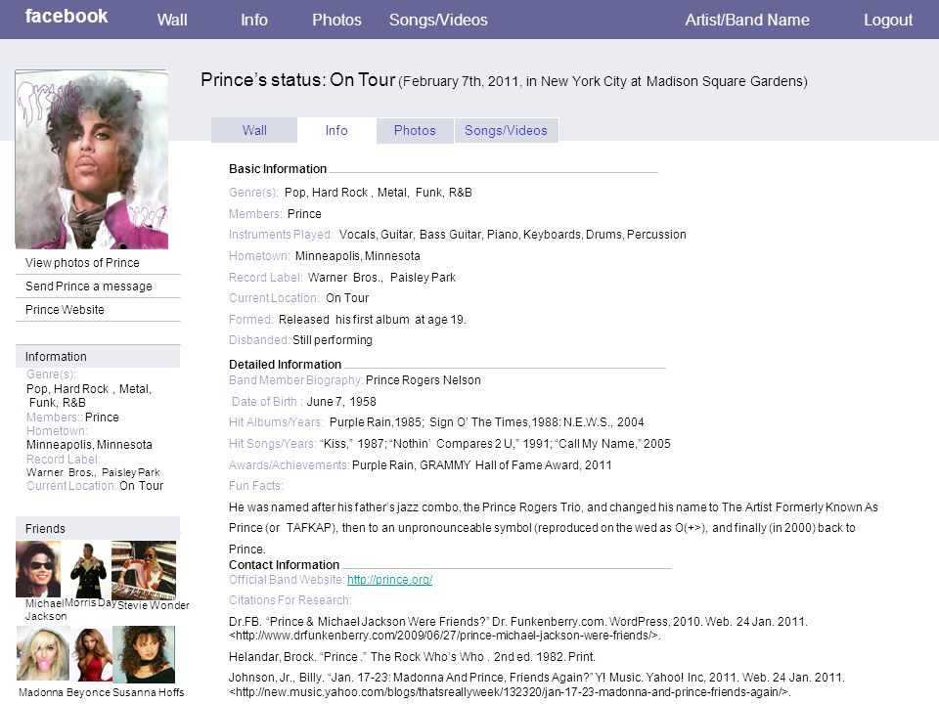
Task: Click Prince Rogers Nelson biography text
Action: 423,380
